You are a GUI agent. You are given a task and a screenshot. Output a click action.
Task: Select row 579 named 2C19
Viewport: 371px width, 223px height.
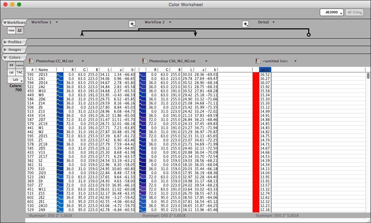(196, 124)
